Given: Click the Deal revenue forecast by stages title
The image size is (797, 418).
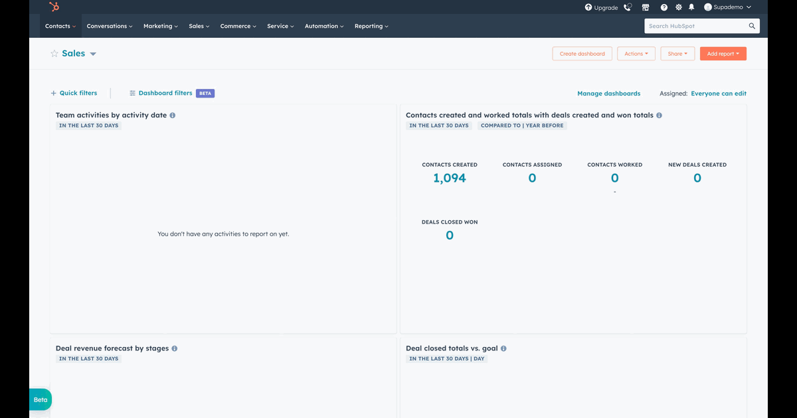Looking at the screenshot, I should tap(112, 348).
